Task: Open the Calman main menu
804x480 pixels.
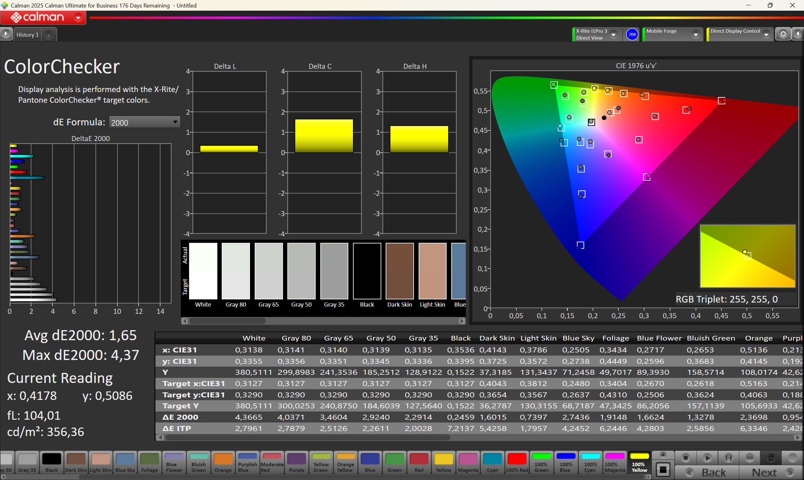Action: point(78,17)
